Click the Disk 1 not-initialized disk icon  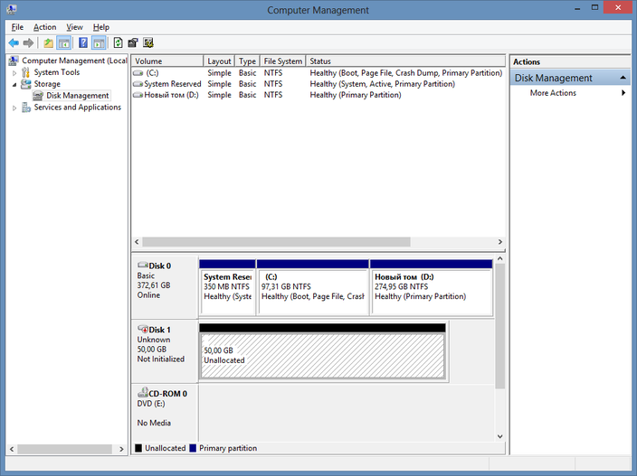point(143,329)
